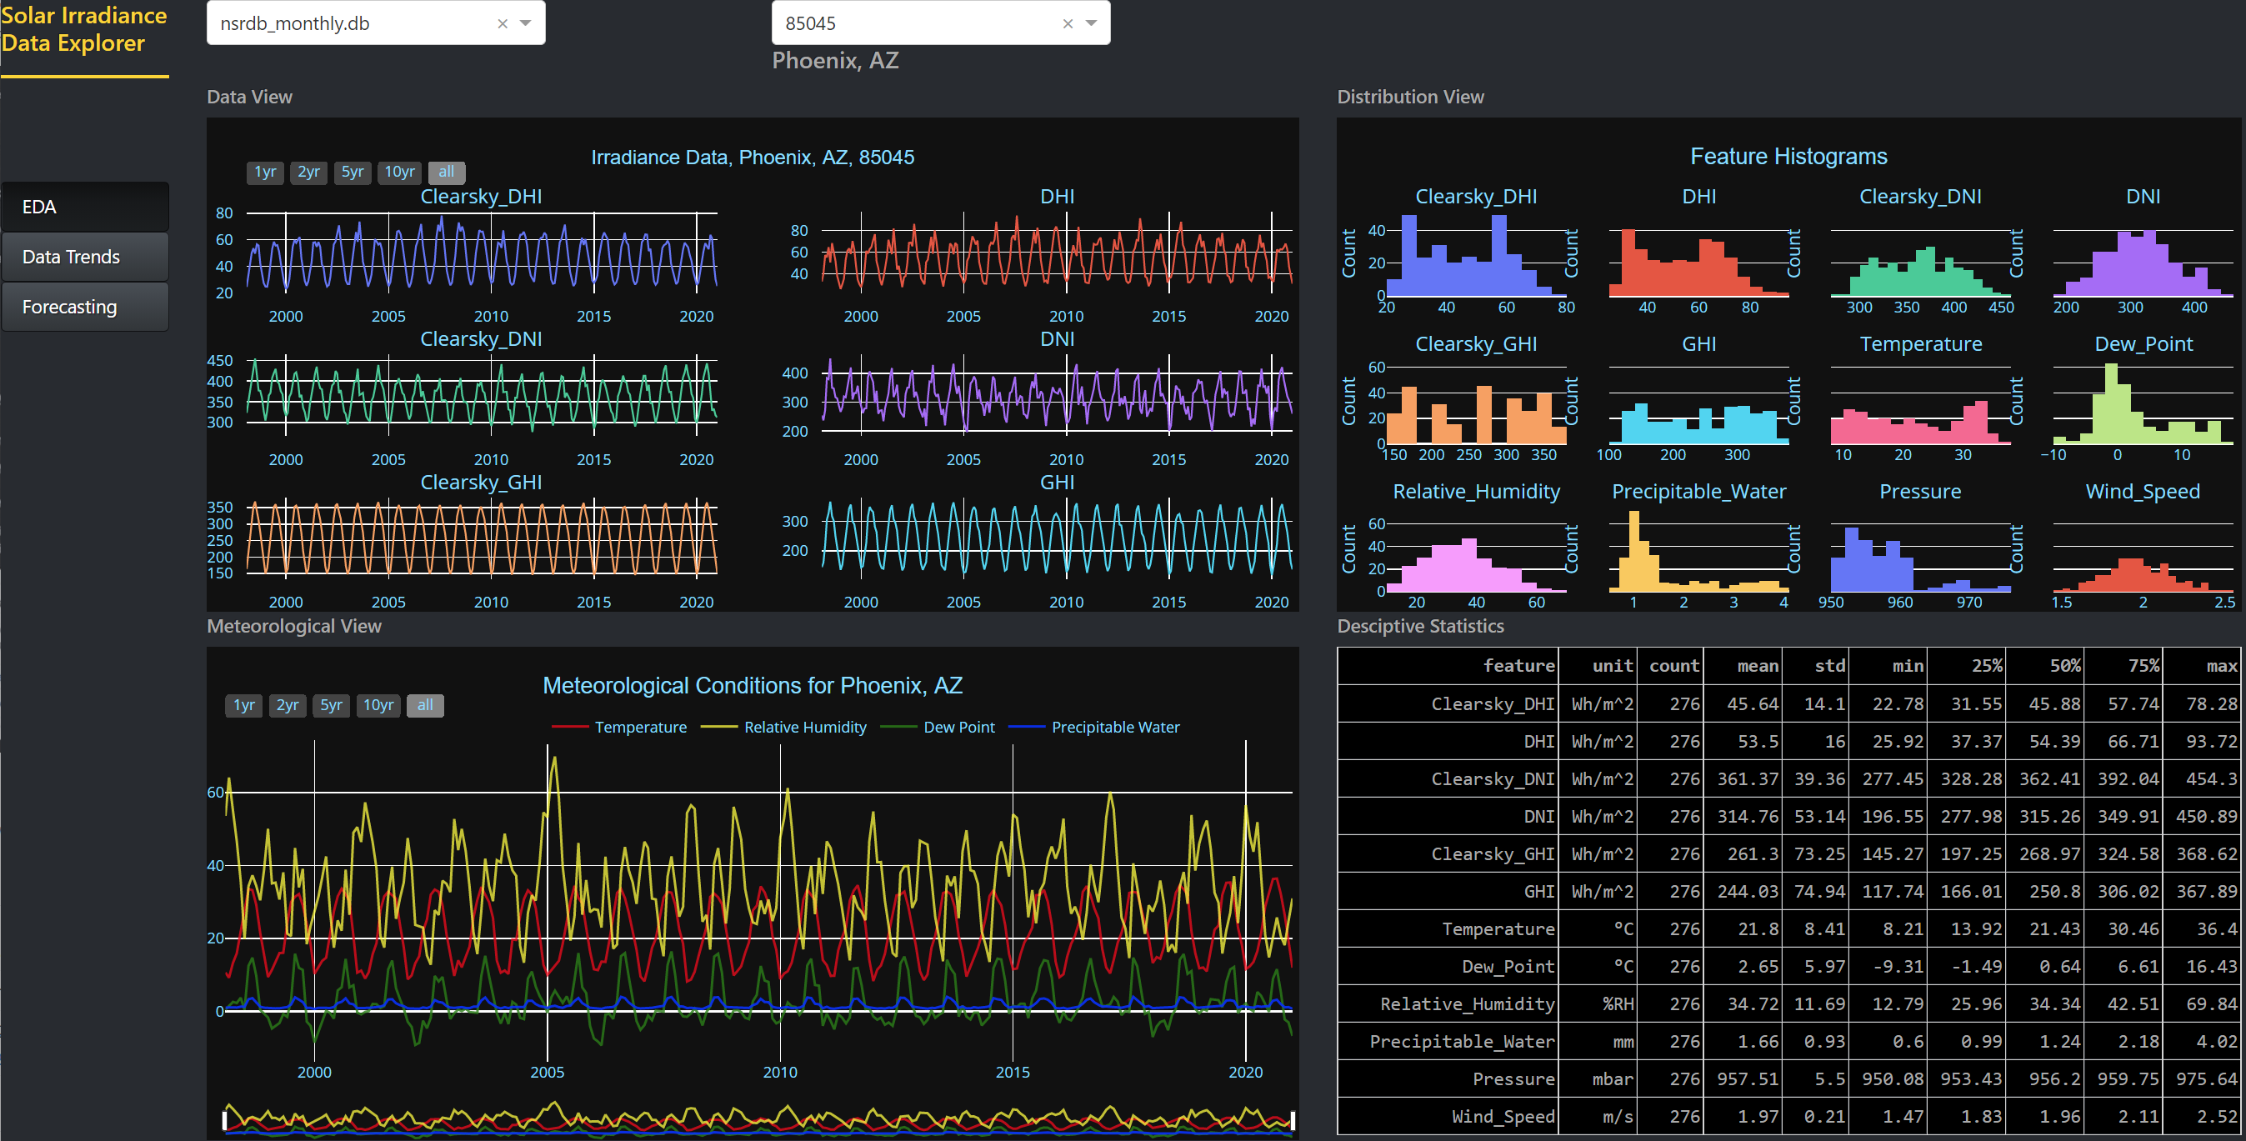Click the Clearsky_DNI histogram
This screenshot has width=2246, height=1141.
[1921, 271]
